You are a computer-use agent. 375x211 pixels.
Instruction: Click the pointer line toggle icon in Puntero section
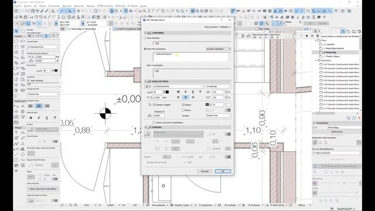point(148,134)
